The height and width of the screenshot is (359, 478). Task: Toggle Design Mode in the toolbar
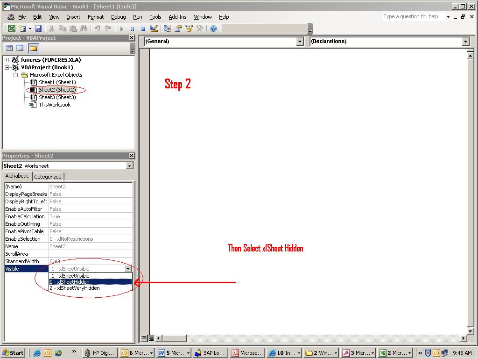(x=154, y=29)
